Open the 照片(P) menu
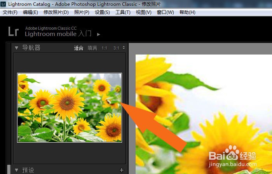 click(x=82, y=12)
